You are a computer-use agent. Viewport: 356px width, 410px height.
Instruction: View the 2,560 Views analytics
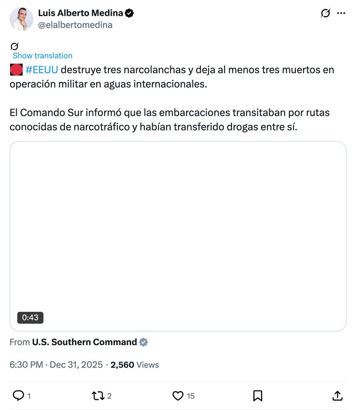[x=135, y=365]
